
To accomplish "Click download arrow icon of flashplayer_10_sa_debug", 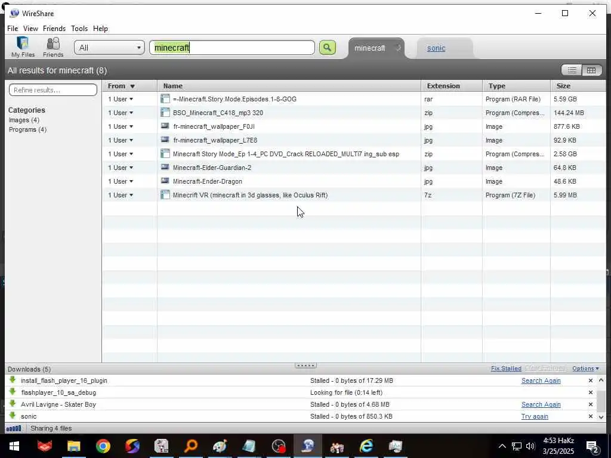I will [x=13, y=392].
